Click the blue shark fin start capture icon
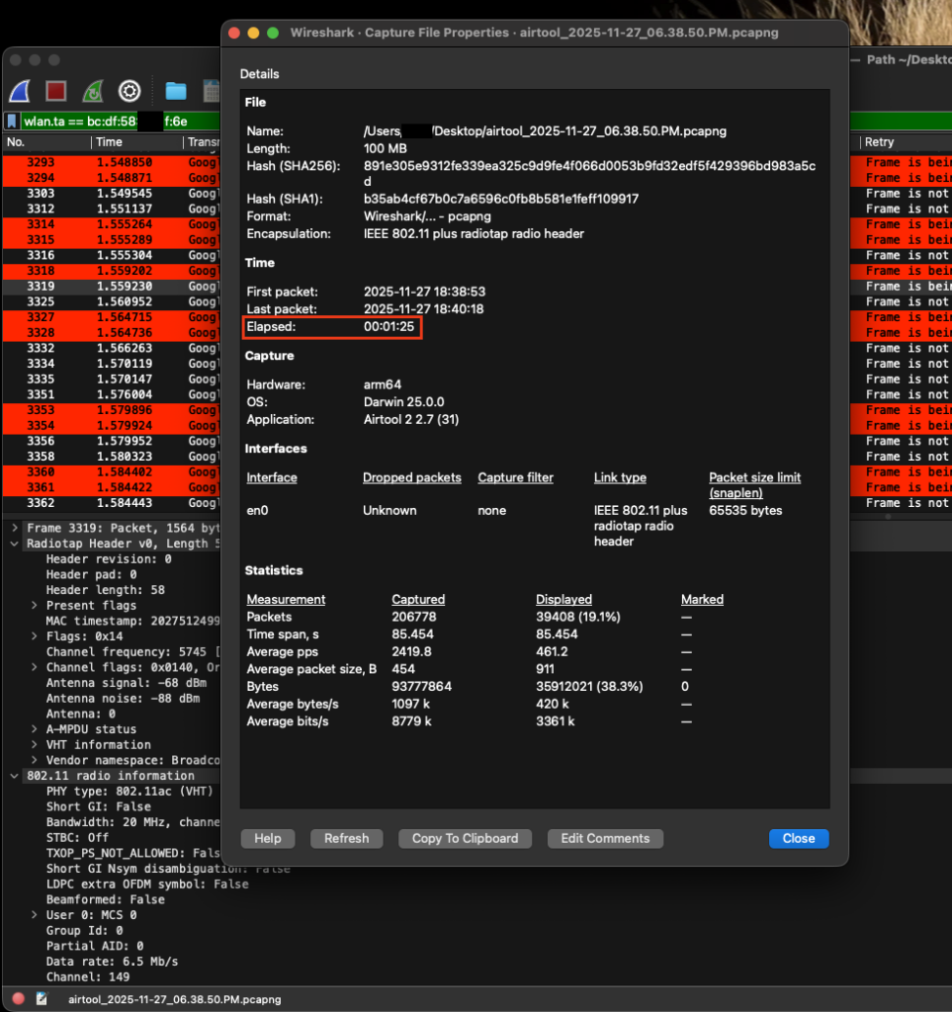 21,92
